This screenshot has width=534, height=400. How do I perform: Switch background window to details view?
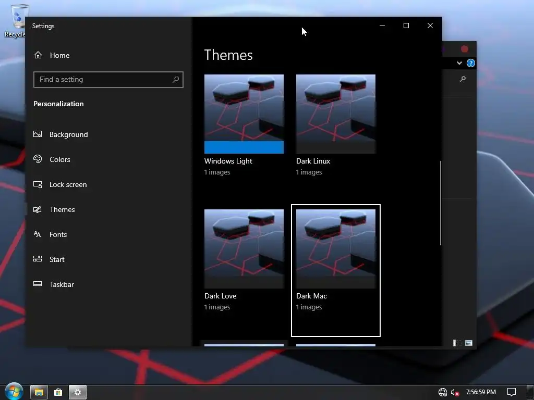(457, 343)
